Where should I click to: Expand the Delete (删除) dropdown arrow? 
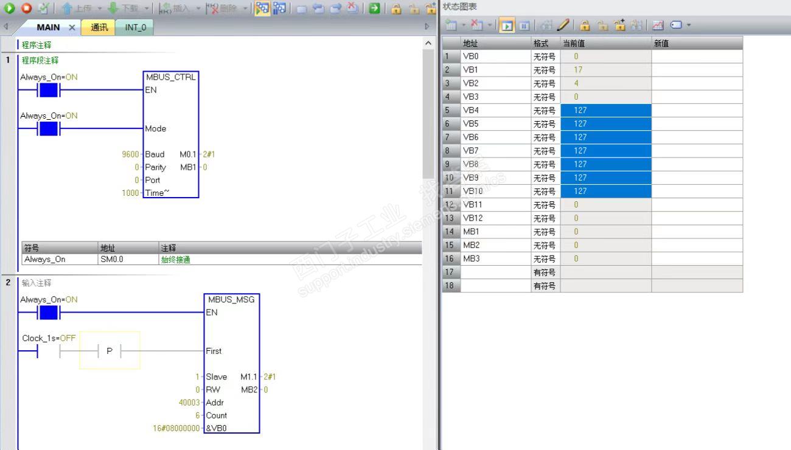tap(245, 9)
